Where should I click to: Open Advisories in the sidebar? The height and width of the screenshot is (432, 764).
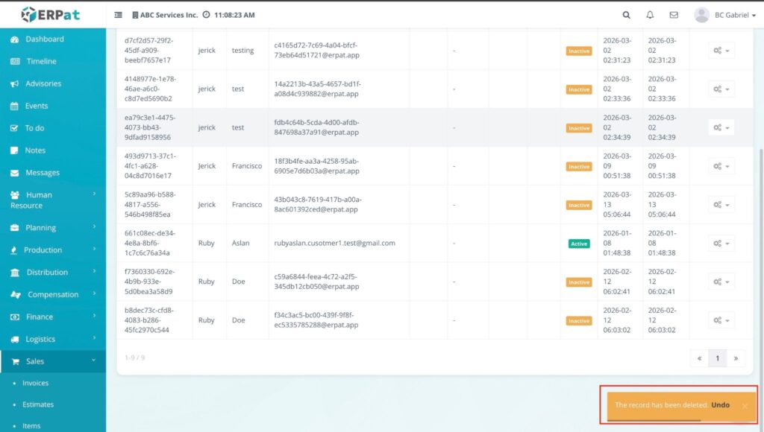click(43, 83)
